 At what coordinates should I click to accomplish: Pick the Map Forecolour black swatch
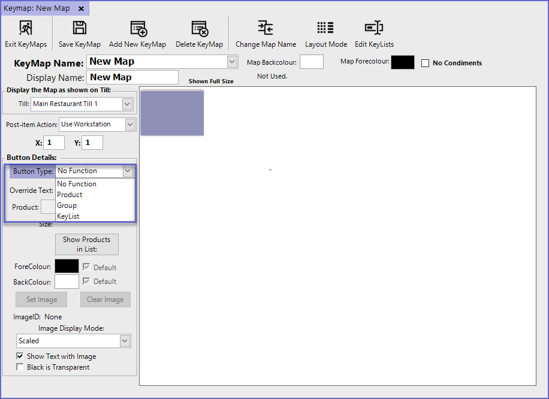click(x=402, y=62)
